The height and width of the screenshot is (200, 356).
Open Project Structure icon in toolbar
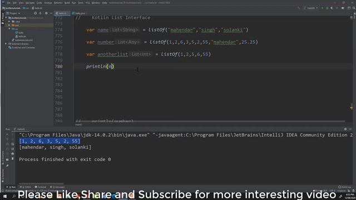(x=343, y=8)
